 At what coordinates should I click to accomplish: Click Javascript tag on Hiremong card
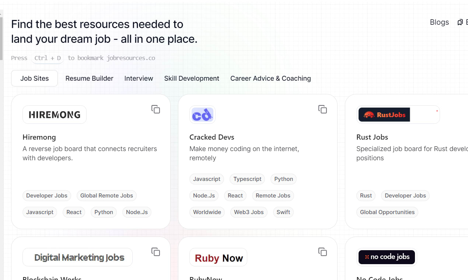coord(40,212)
